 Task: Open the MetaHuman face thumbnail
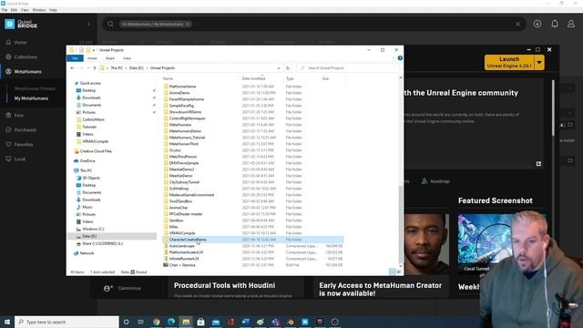point(426,244)
